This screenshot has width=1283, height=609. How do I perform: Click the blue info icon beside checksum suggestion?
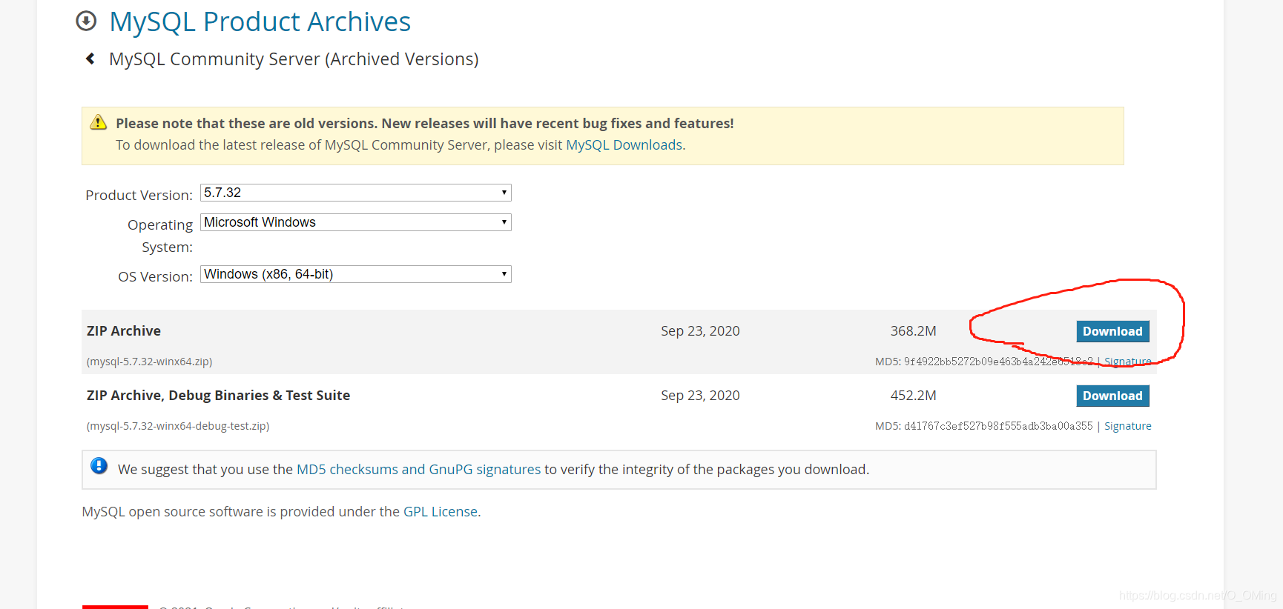99,466
